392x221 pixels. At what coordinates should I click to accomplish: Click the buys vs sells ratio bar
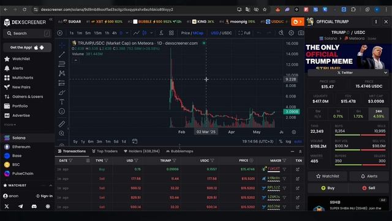click(x=360, y=135)
